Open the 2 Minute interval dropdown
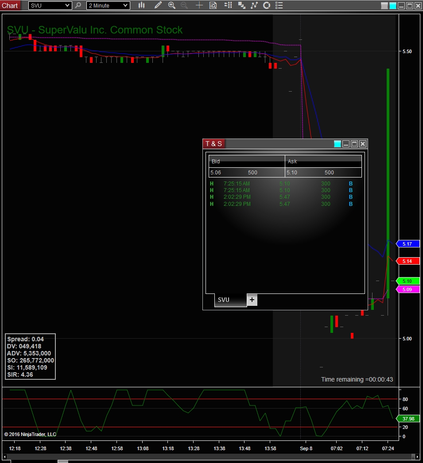The height and width of the screenshot is (463, 423). (x=108, y=5)
